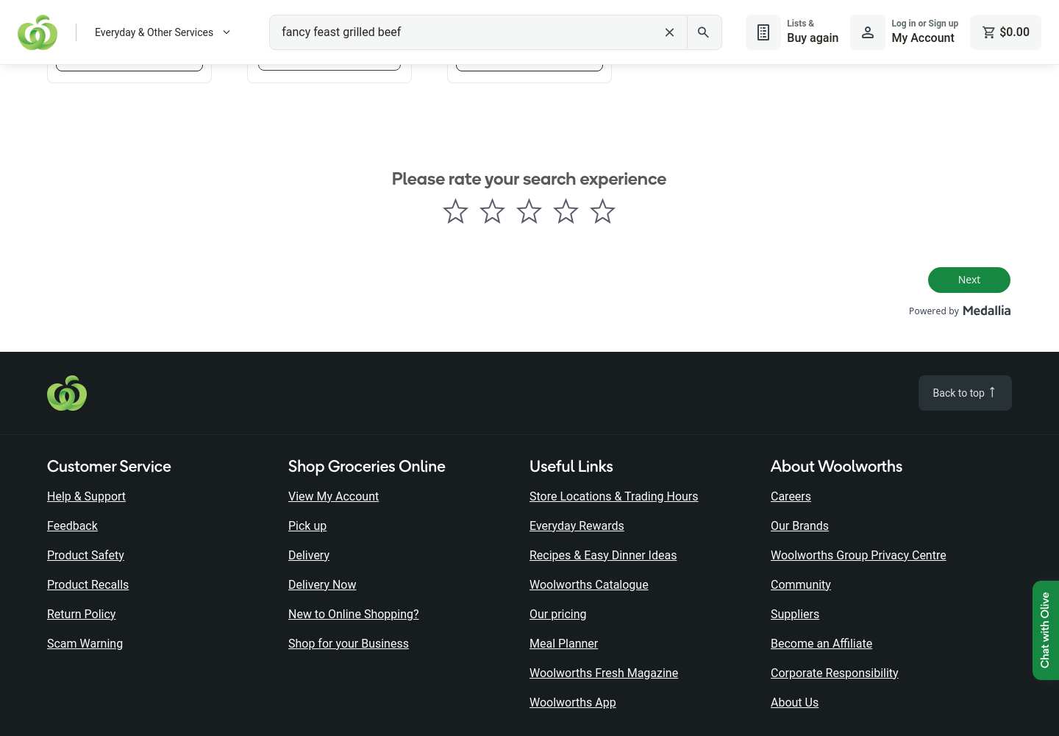Click the Customer Service footer heading

pyautogui.click(x=109, y=466)
